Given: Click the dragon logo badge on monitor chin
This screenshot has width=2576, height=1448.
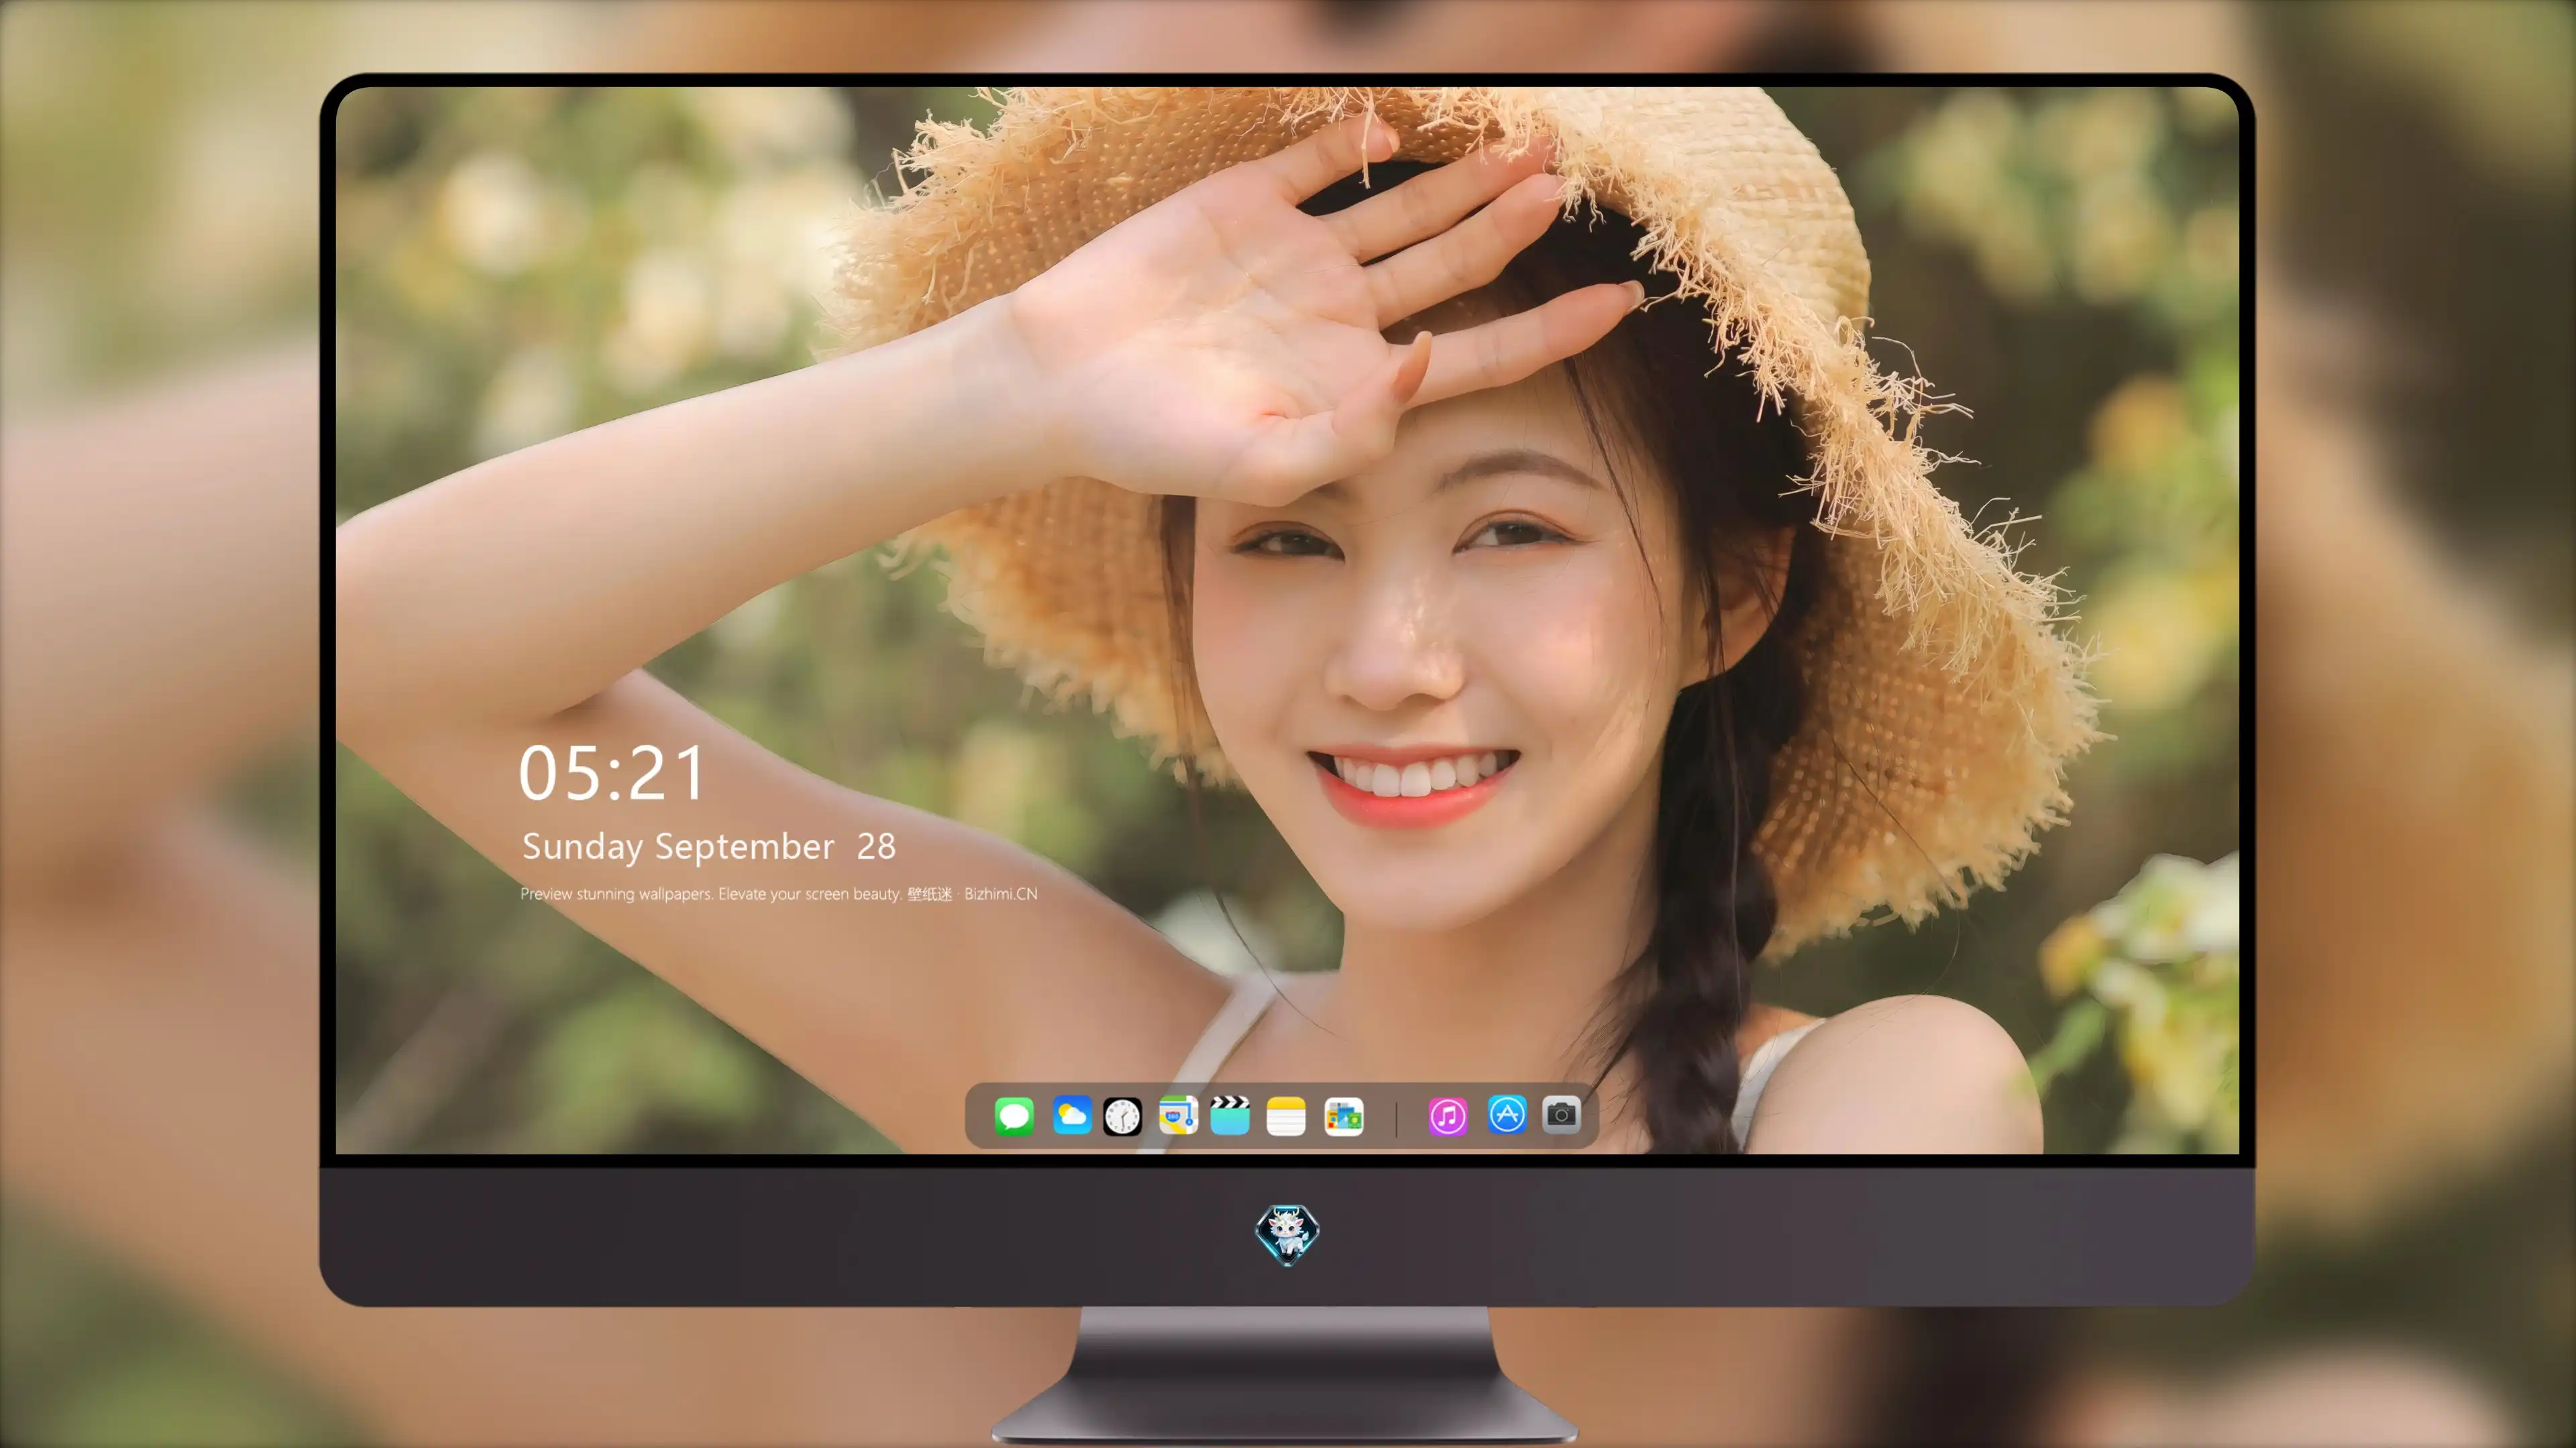Looking at the screenshot, I should (1287, 1234).
